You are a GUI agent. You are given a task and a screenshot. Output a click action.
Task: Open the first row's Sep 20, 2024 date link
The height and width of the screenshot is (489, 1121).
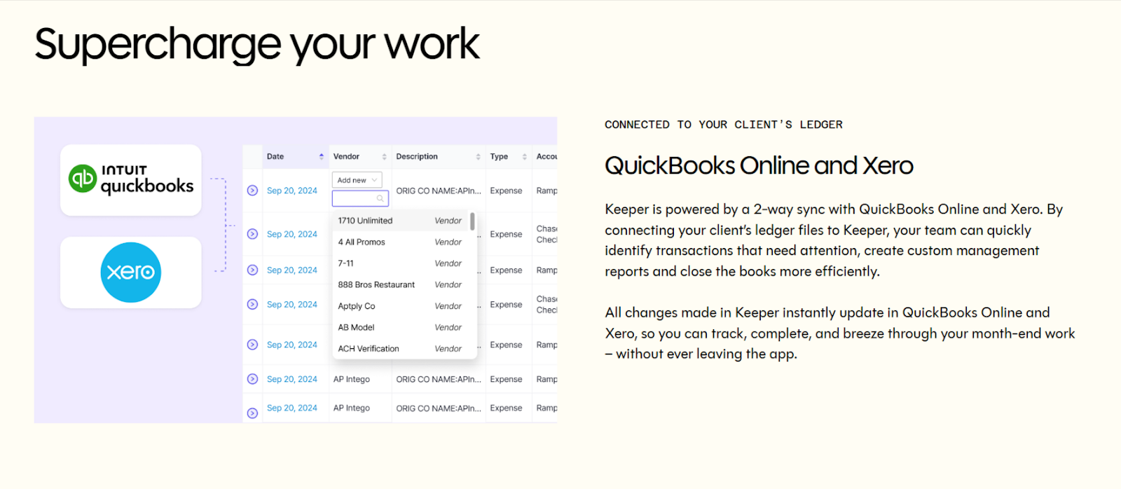click(x=291, y=191)
